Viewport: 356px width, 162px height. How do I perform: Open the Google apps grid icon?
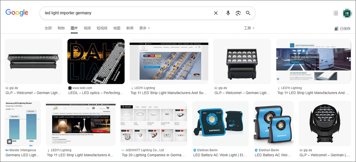(x=335, y=13)
